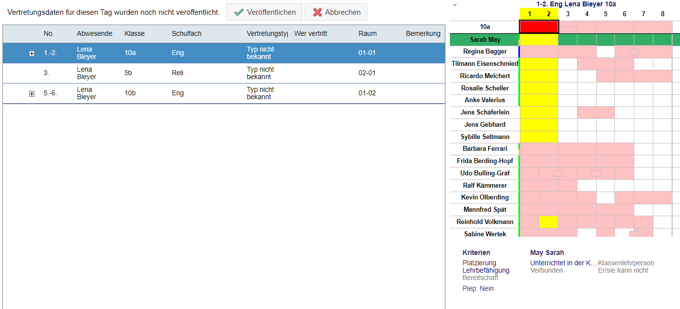Click the red X icon on Abbrechen
680x309 pixels.
317,12
